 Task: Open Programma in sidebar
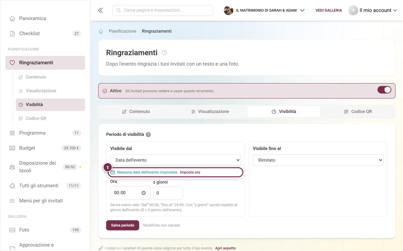coord(45,133)
